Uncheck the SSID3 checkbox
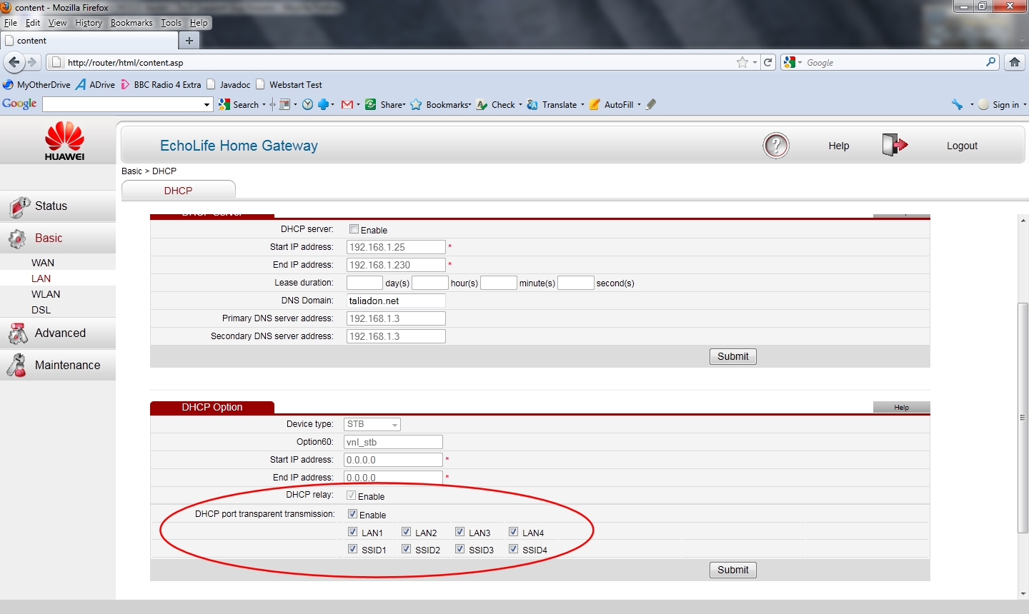 459,548
